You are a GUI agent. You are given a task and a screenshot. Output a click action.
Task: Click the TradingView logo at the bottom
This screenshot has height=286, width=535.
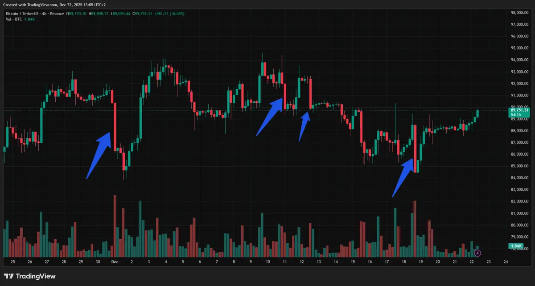click(x=30, y=276)
